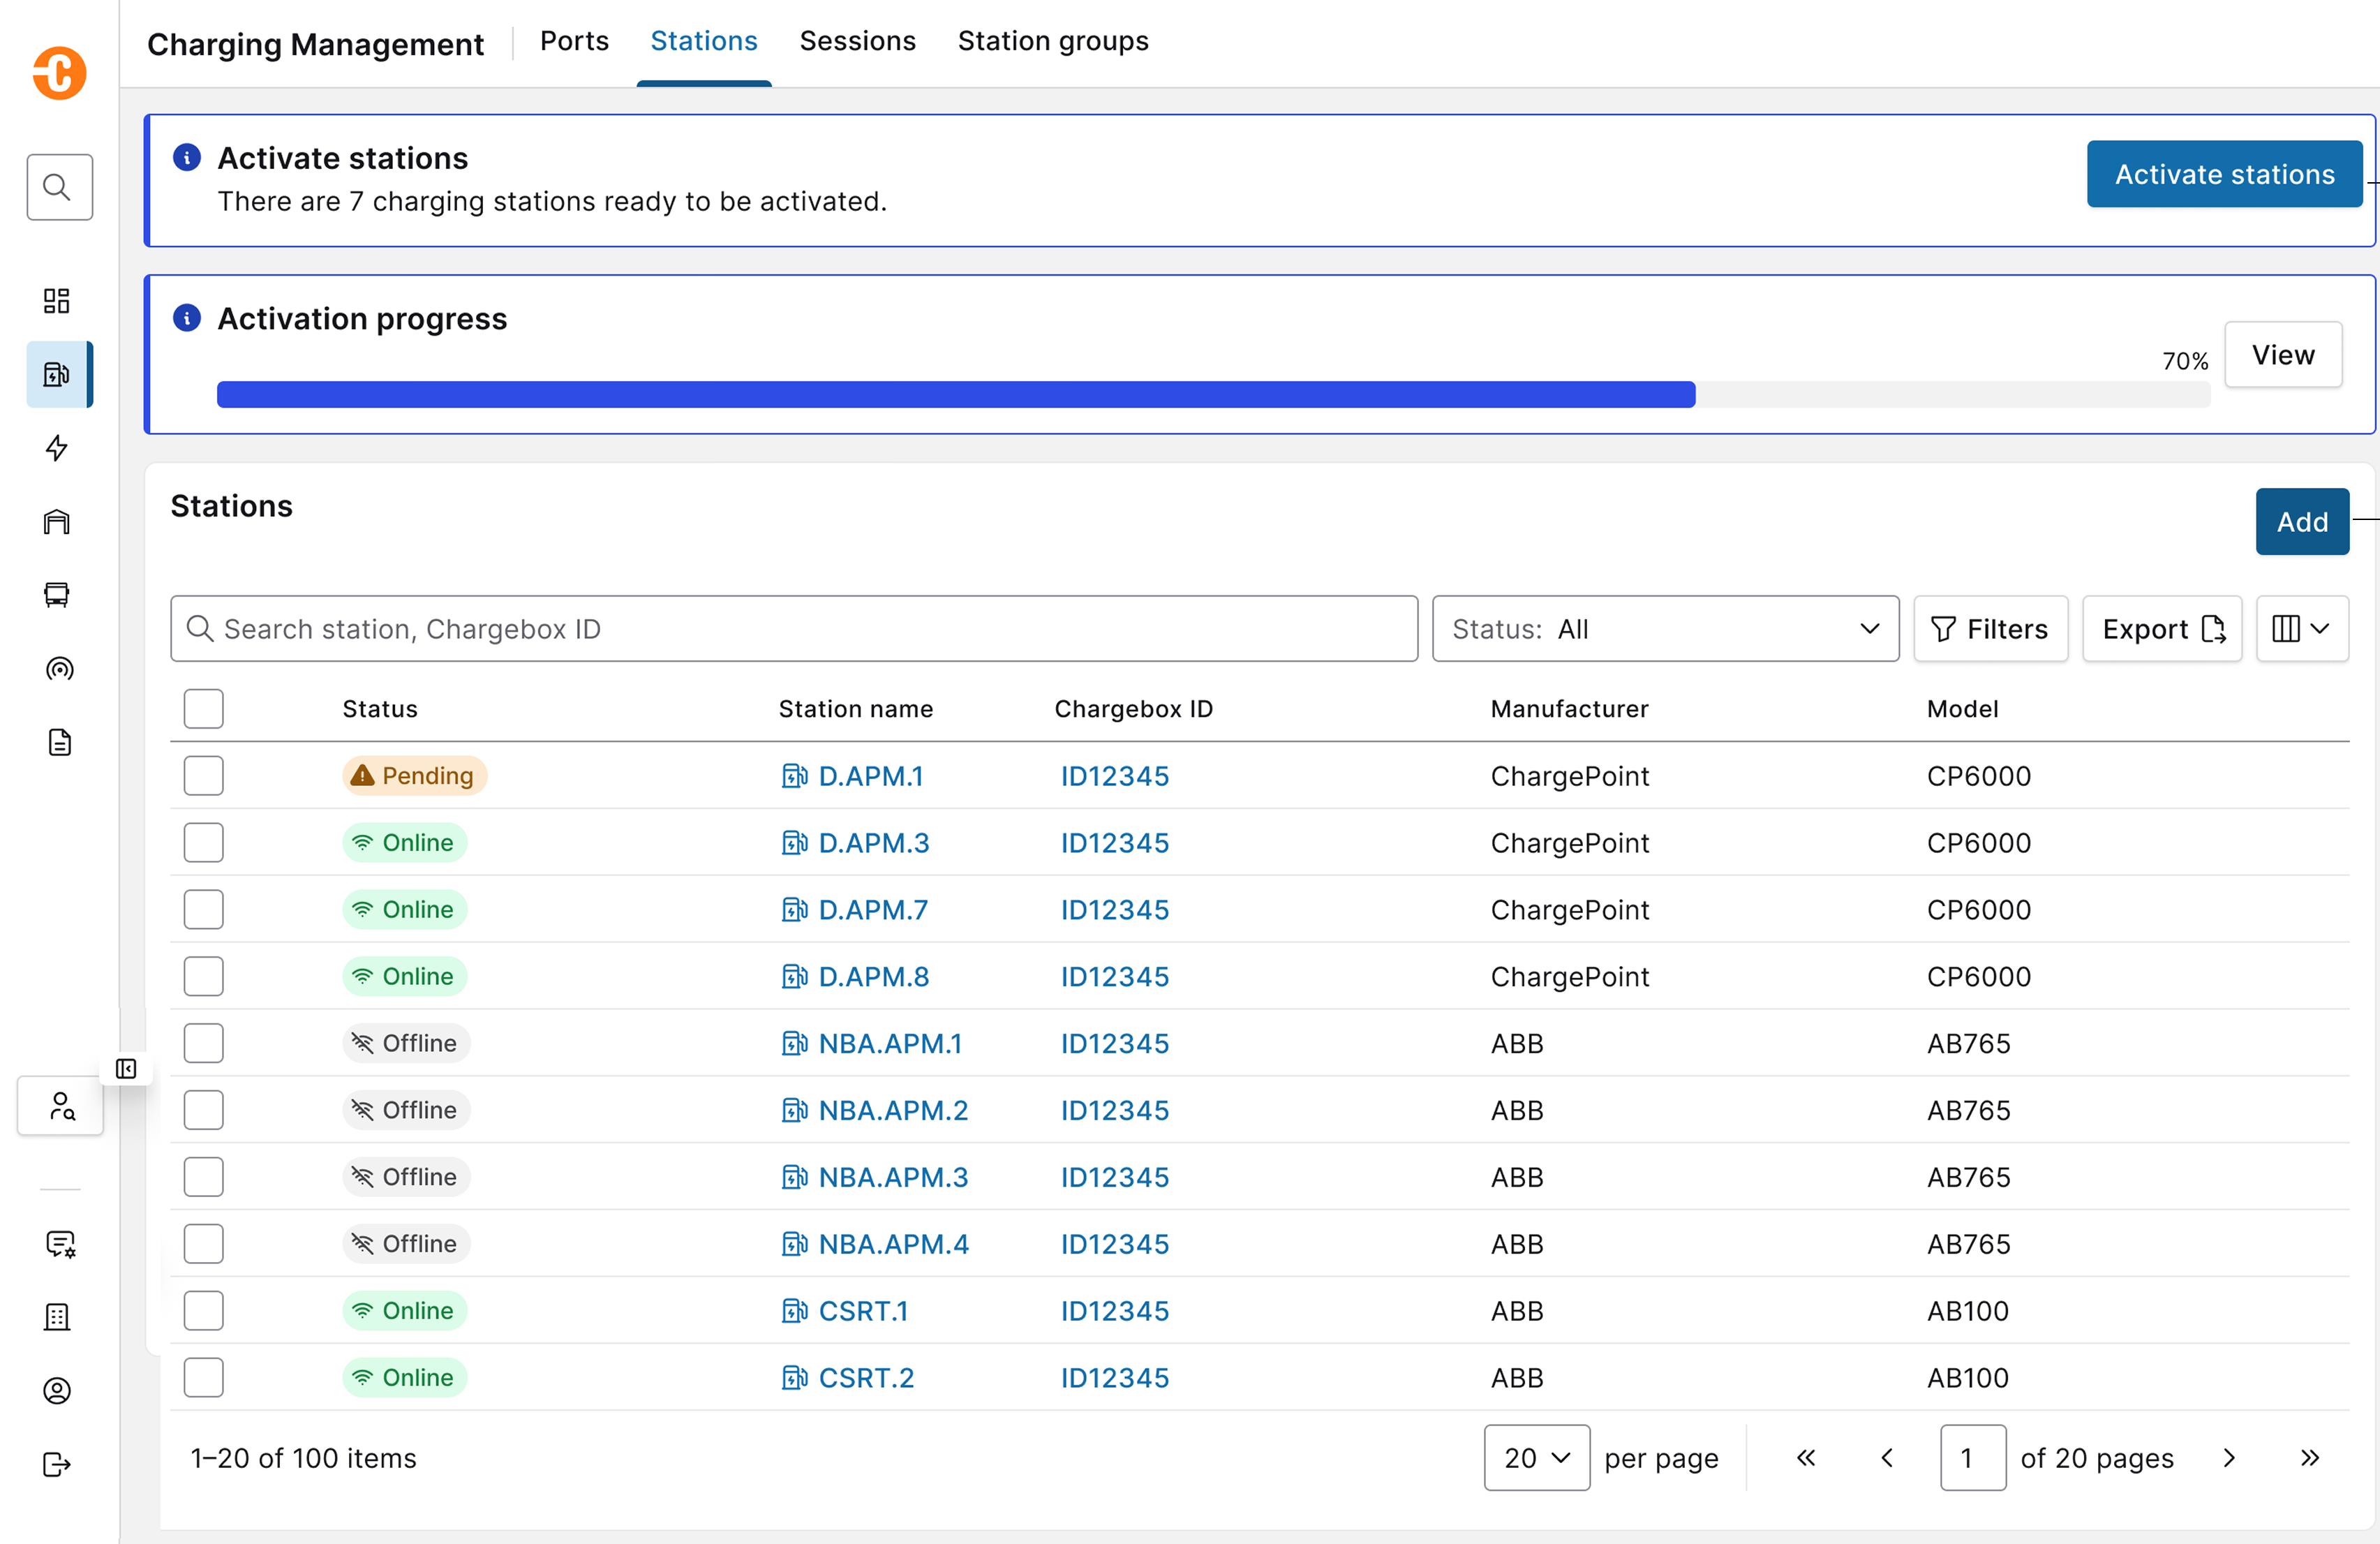Image resolution: width=2380 pixels, height=1544 pixels.
Task: Open the bus fleet icon in sidebar
Action: coord(57,595)
